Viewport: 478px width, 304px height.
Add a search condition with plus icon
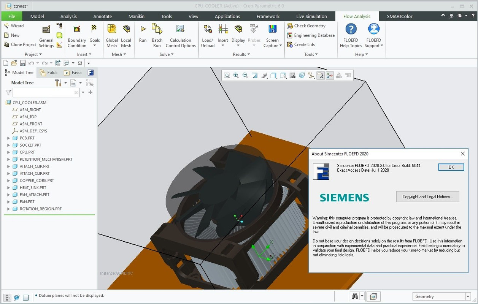tap(91, 92)
